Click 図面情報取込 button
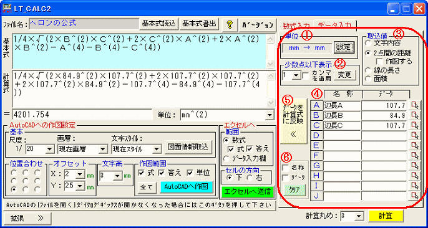Screen dimensions: 428x228 [x=188, y=146]
